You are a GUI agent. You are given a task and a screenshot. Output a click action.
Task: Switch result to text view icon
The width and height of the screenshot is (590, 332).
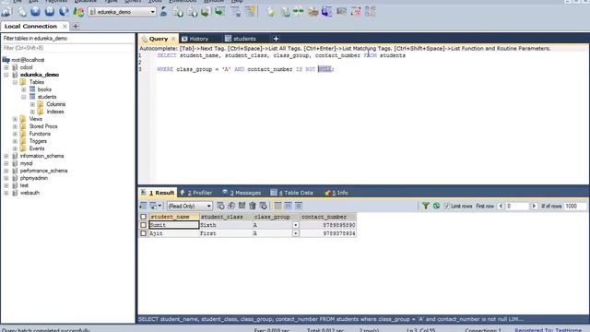[299, 206]
